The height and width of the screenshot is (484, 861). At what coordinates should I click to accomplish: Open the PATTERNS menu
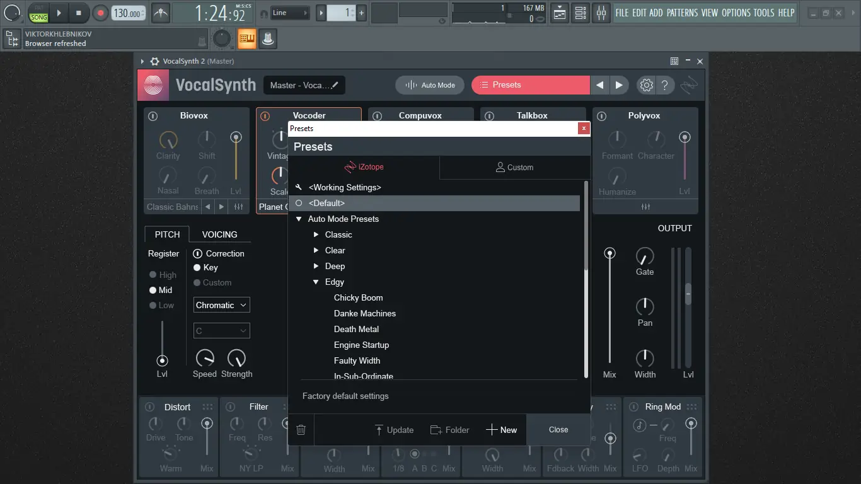tap(682, 13)
